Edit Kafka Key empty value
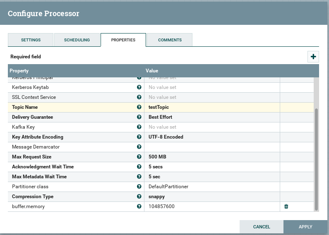 click(212, 127)
